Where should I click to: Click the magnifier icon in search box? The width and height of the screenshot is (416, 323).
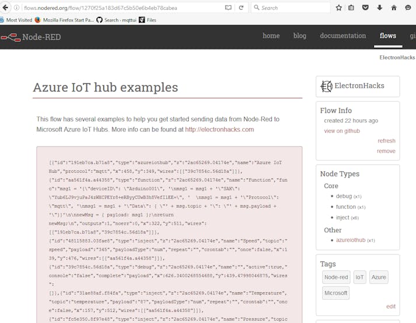click(x=256, y=8)
